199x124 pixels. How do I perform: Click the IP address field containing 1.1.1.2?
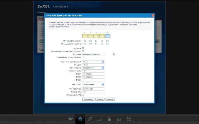93,65
